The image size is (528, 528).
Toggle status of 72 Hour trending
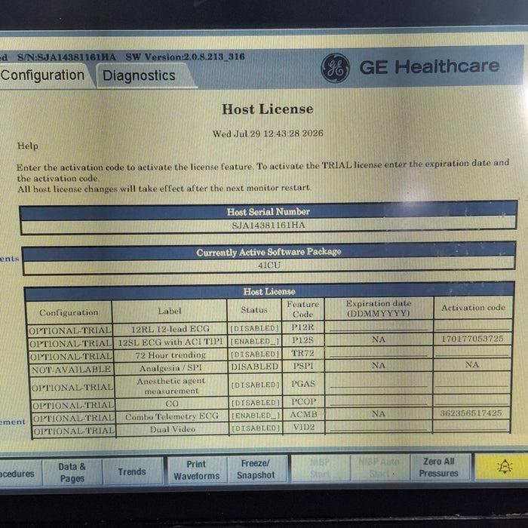pyautogui.click(x=255, y=355)
